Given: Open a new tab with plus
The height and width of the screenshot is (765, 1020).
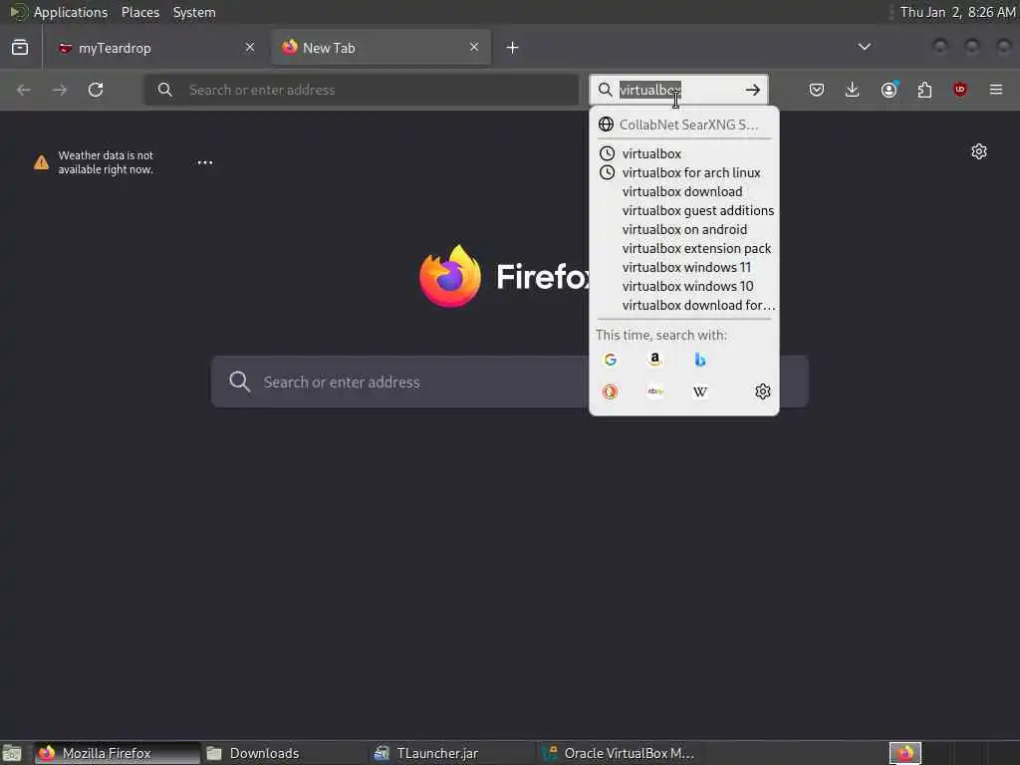Looking at the screenshot, I should [x=513, y=48].
